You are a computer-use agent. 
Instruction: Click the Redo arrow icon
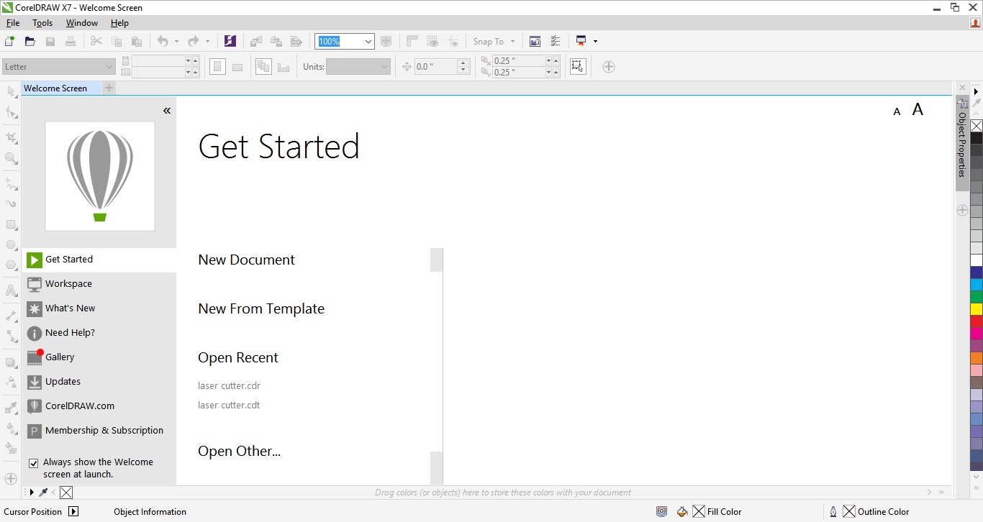[x=193, y=42]
